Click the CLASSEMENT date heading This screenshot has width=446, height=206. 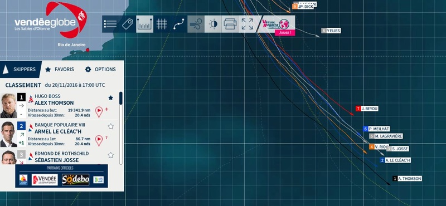point(55,85)
